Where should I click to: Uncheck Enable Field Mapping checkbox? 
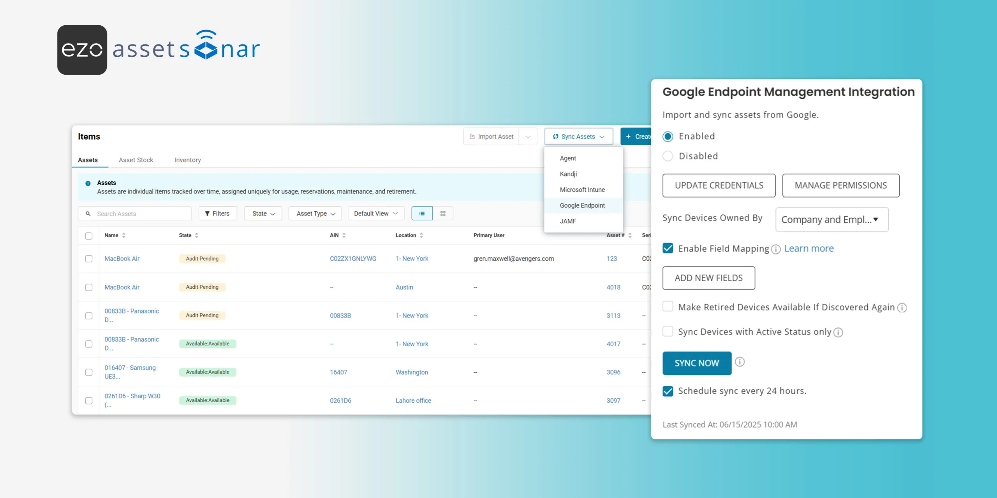pos(668,248)
